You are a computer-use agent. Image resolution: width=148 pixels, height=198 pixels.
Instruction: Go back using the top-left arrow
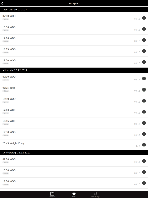(2, 3)
